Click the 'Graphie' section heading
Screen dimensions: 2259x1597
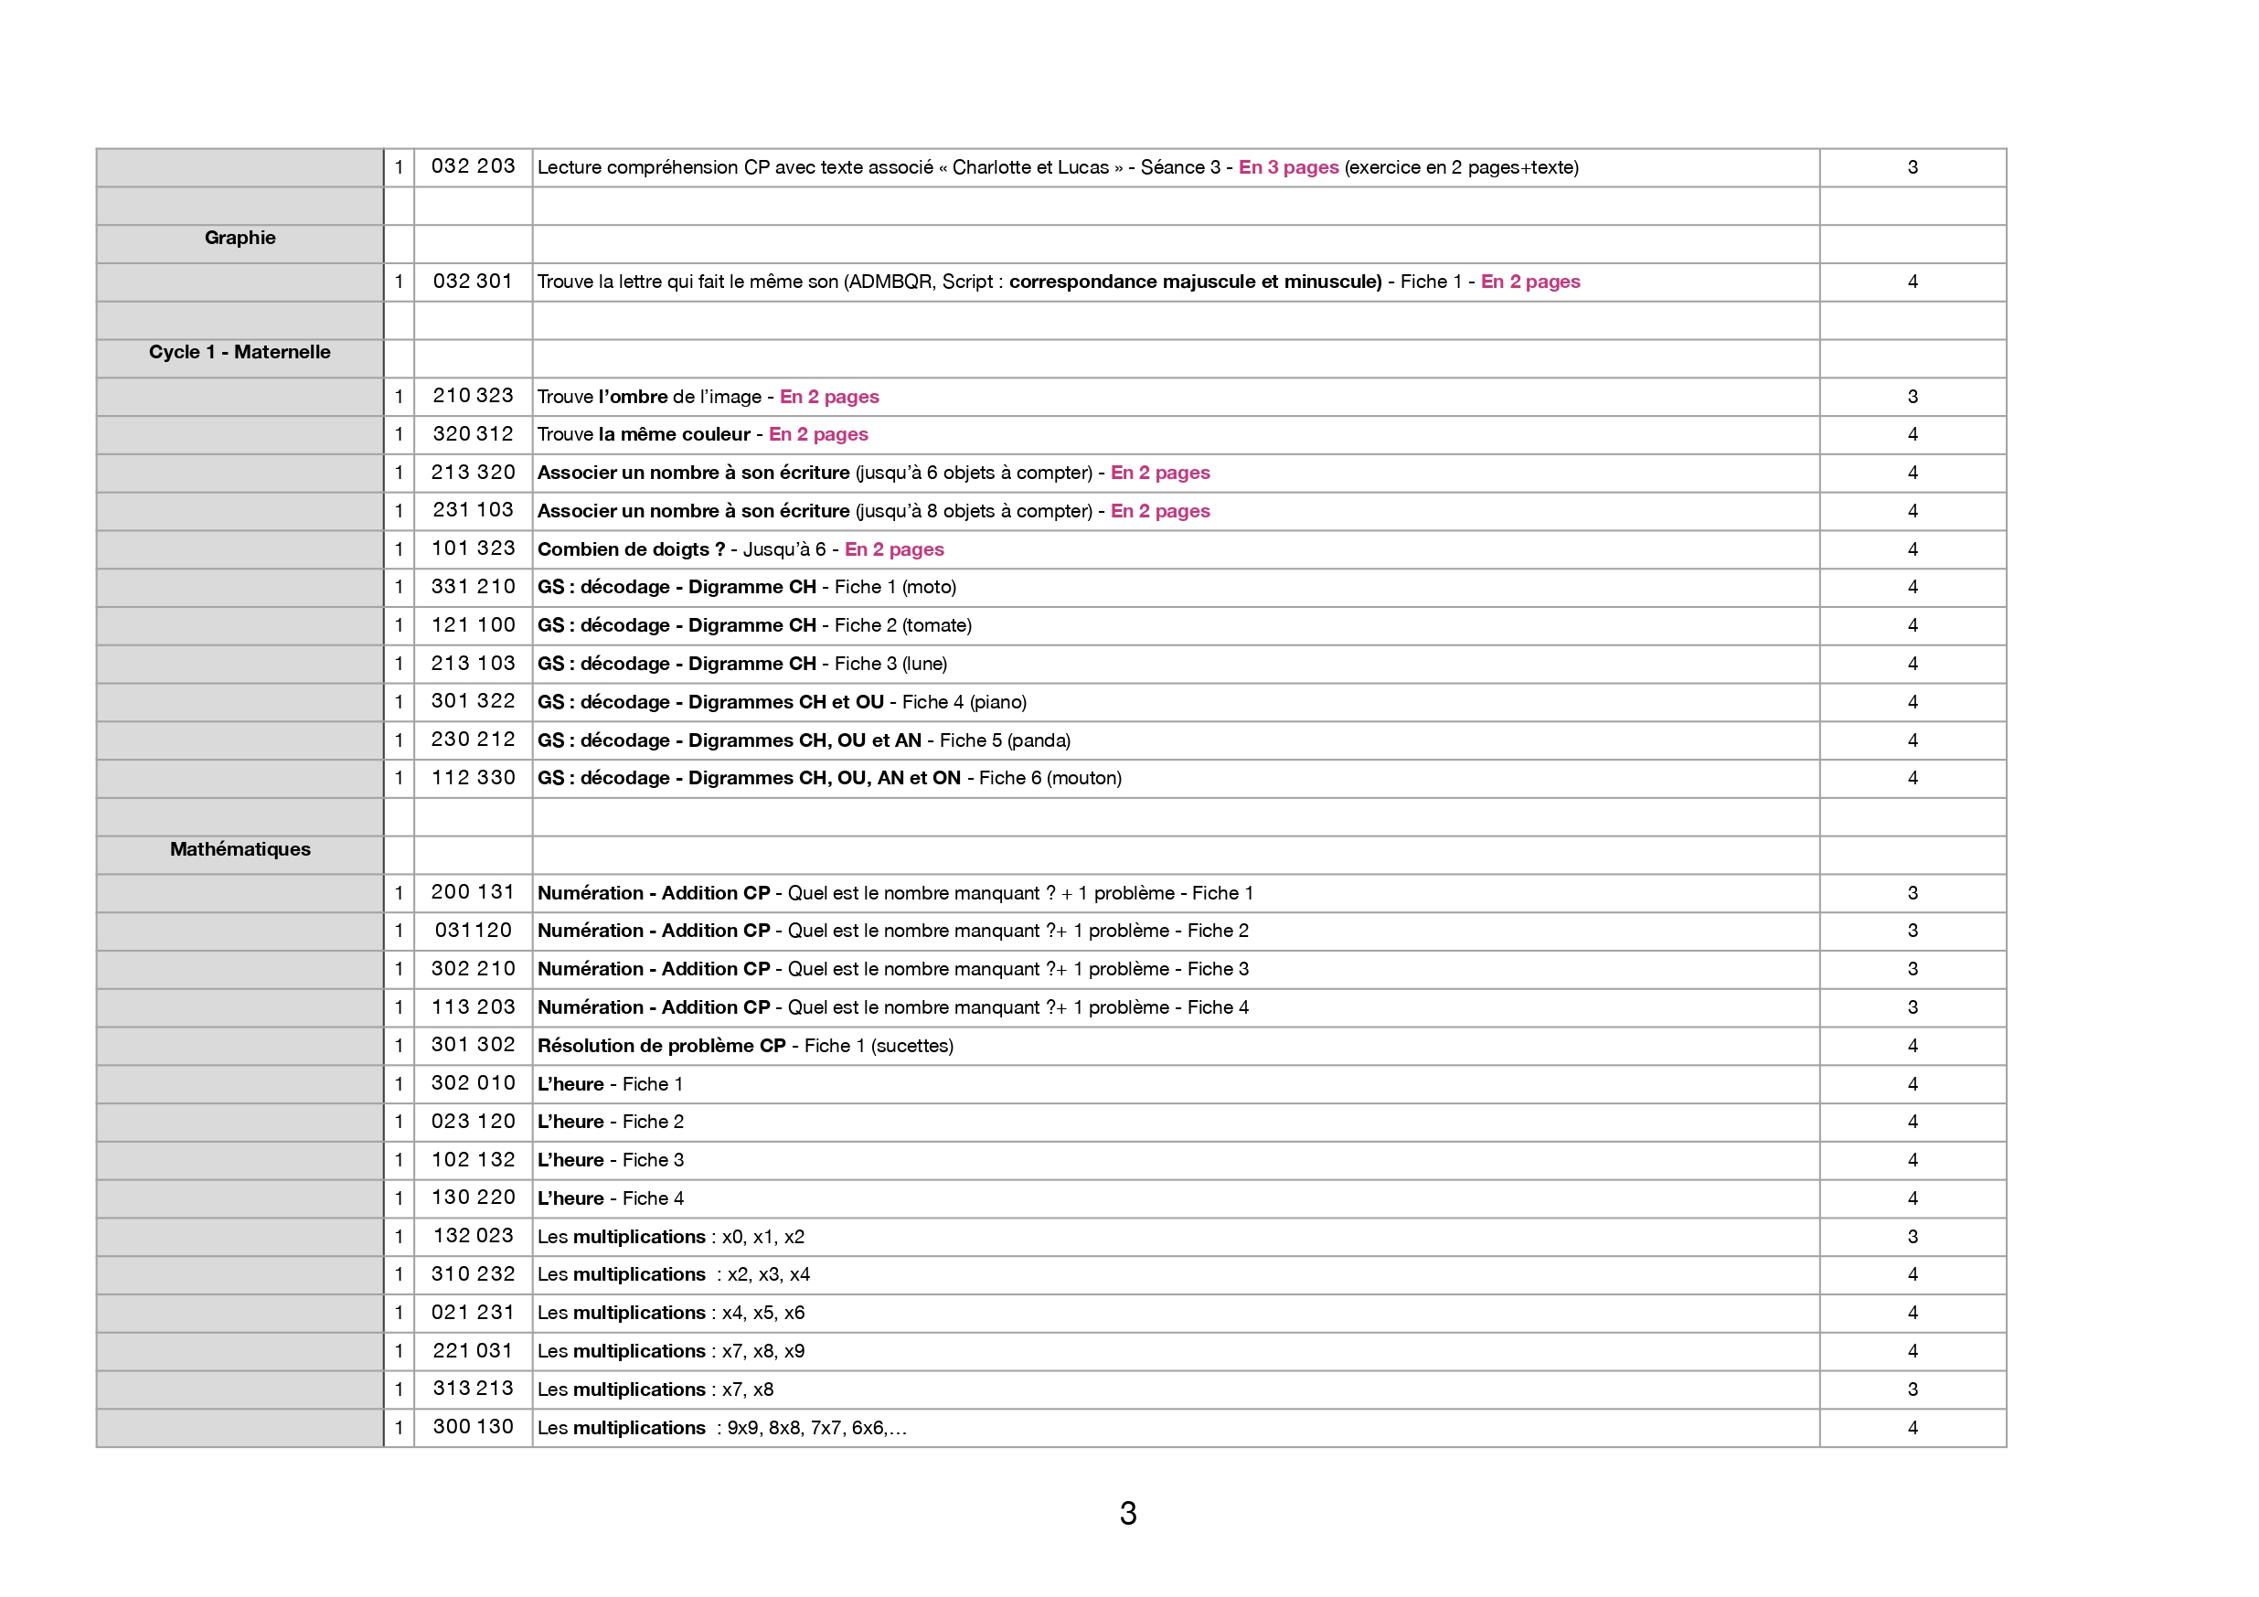[240, 237]
